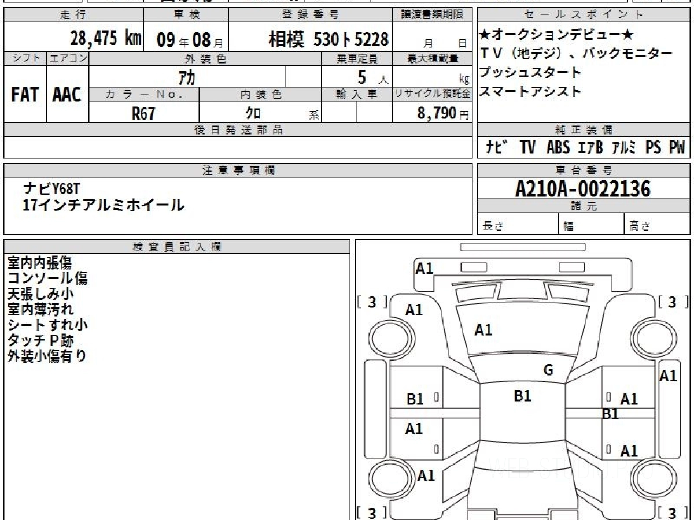Image resolution: width=694 pixels, height=520 pixels.
Task: Select the color code R67
Action: tap(143, 113)
